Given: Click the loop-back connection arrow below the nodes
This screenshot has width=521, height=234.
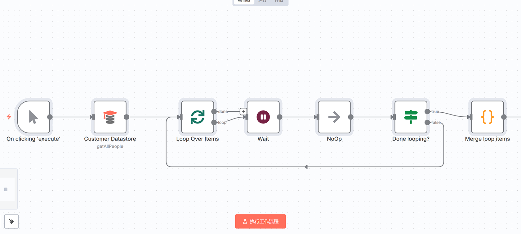Looking at the screenshot, I should [306, 167].
